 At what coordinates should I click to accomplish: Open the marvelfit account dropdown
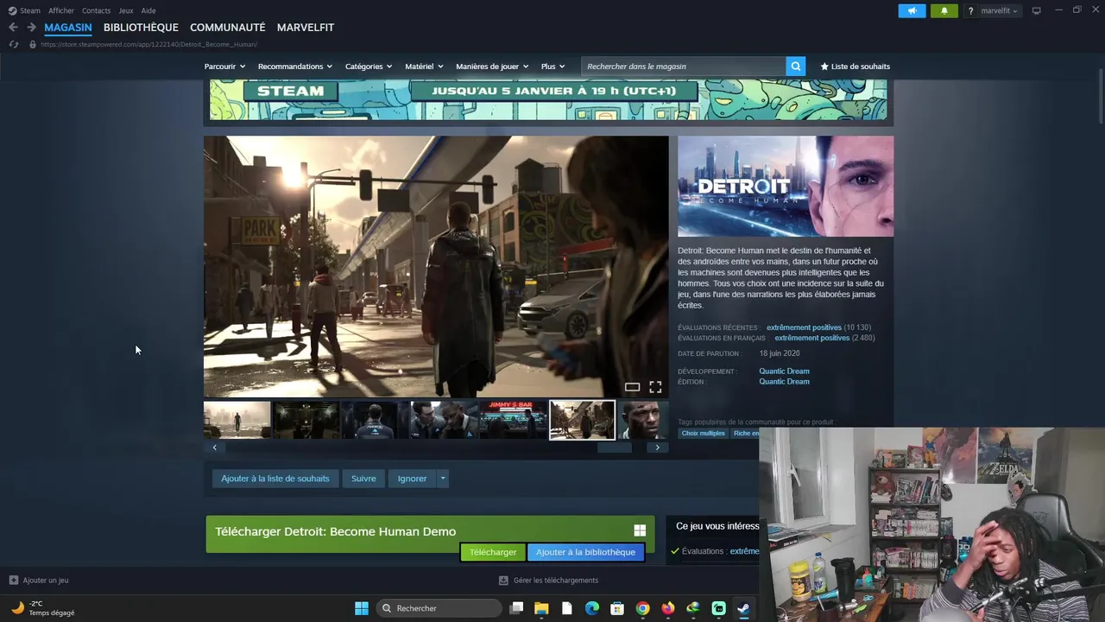point(999,11)
